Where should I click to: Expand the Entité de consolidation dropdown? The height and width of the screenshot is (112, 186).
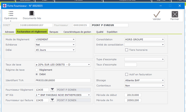pos(163,45)
